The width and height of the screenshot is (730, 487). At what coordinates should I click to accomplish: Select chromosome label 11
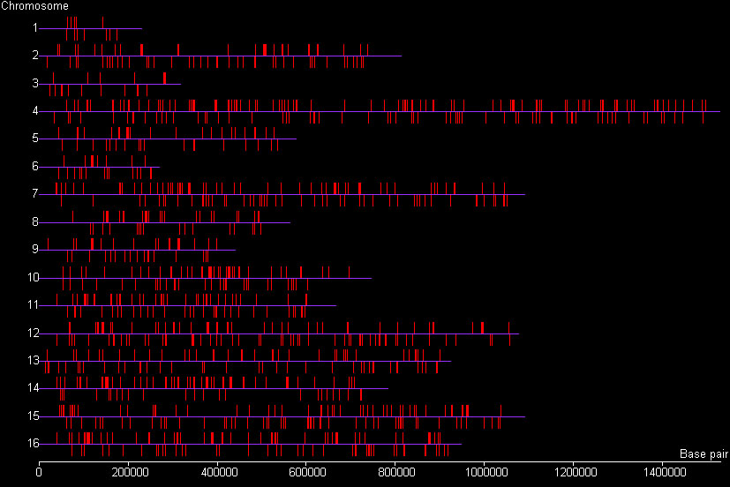tap(33, 304)
